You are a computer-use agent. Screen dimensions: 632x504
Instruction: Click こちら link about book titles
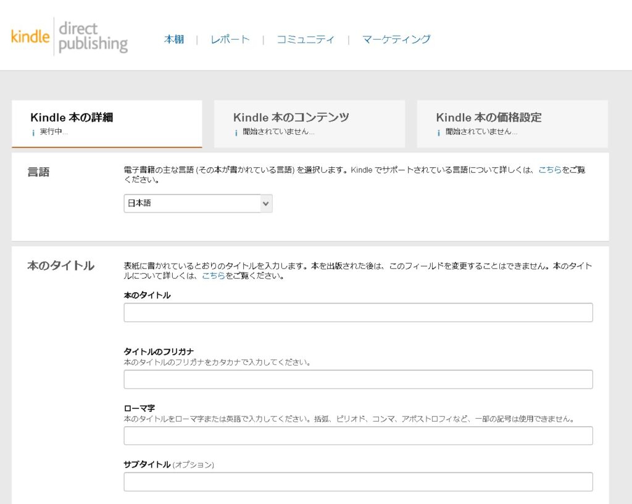(213, 276)
